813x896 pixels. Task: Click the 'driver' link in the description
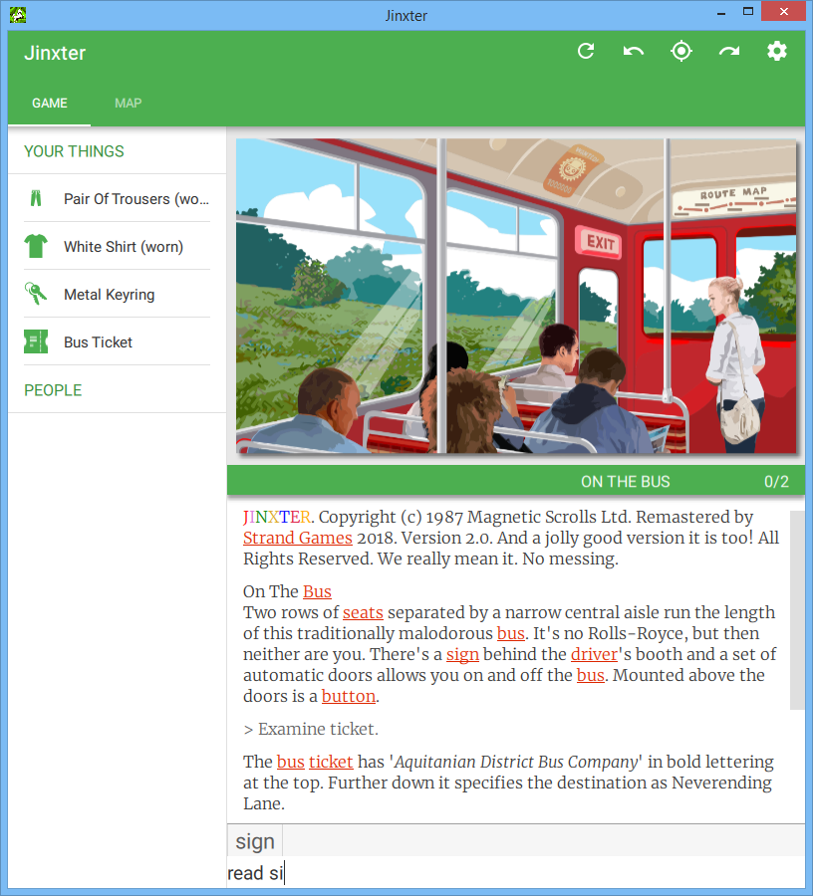594,654
